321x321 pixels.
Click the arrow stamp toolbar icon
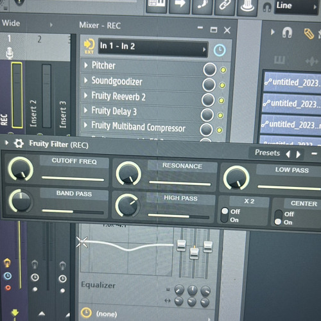coord(179,4)
